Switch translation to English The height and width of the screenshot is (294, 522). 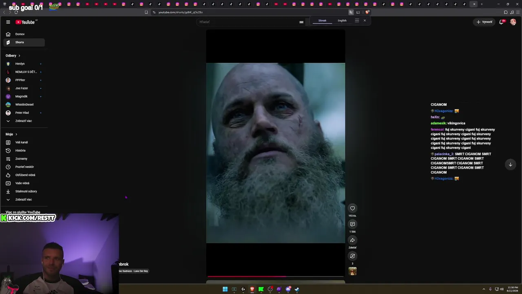click(x=342, y=20)
